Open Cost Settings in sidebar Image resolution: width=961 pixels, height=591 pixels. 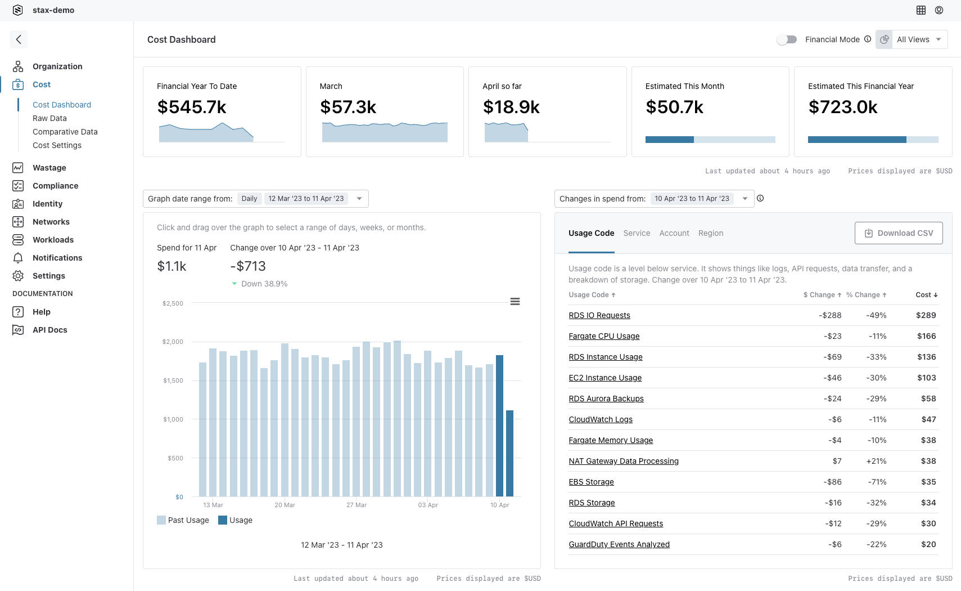57,145
